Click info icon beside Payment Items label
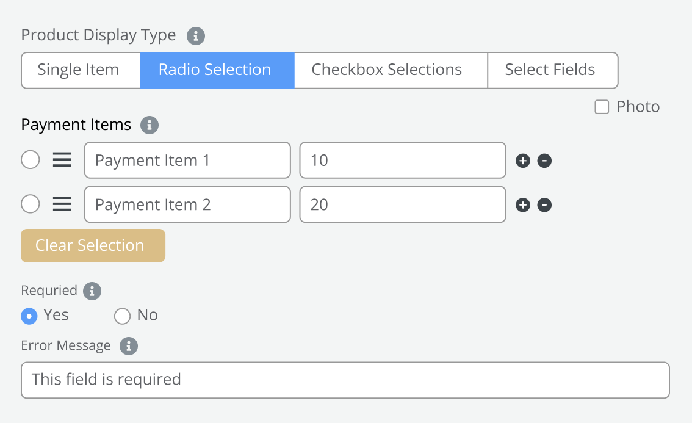692x423 pixels. point(150,126)
